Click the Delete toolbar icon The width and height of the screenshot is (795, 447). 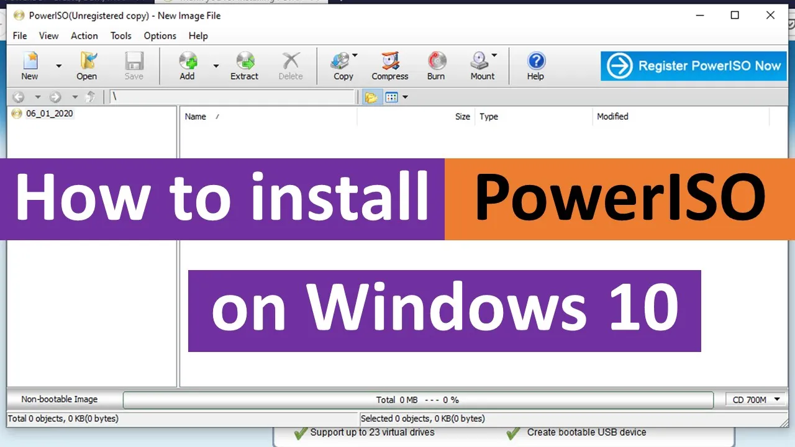291,65
